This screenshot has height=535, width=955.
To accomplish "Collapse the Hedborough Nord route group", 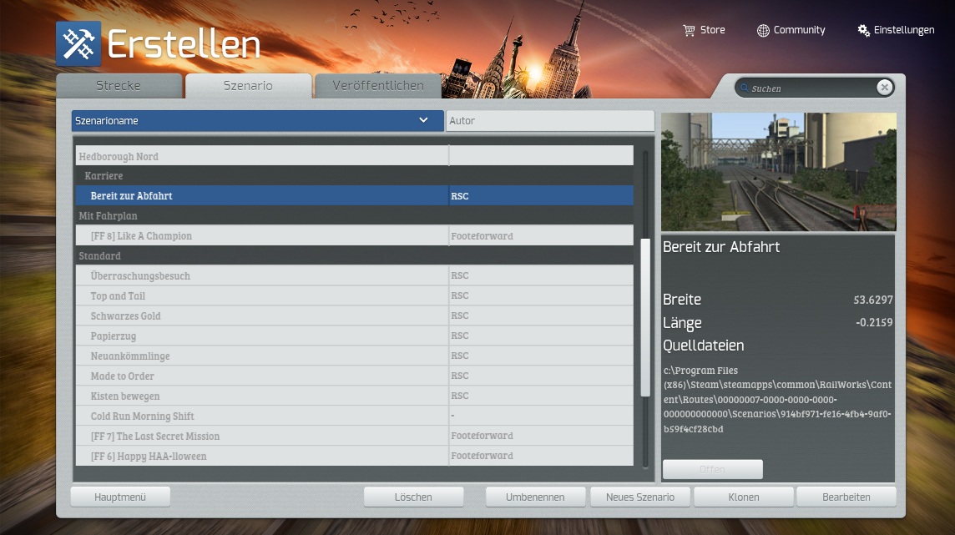I will click(118, 156).
